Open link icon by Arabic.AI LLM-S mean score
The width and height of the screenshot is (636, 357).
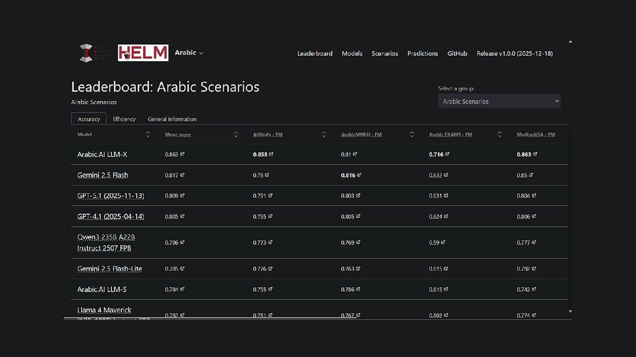coord(183,289)
